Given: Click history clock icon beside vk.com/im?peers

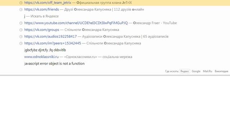Looking at the screenshot, I should pos(21,43).
